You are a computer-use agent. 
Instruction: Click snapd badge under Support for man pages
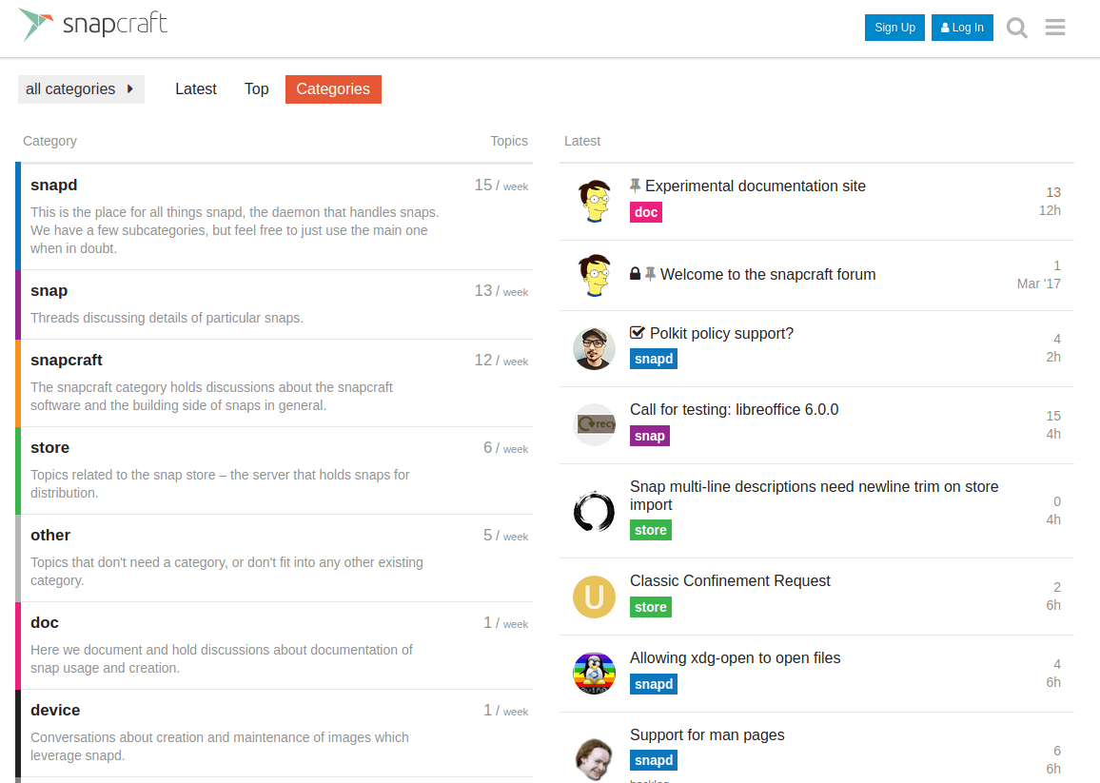point(654,760)
